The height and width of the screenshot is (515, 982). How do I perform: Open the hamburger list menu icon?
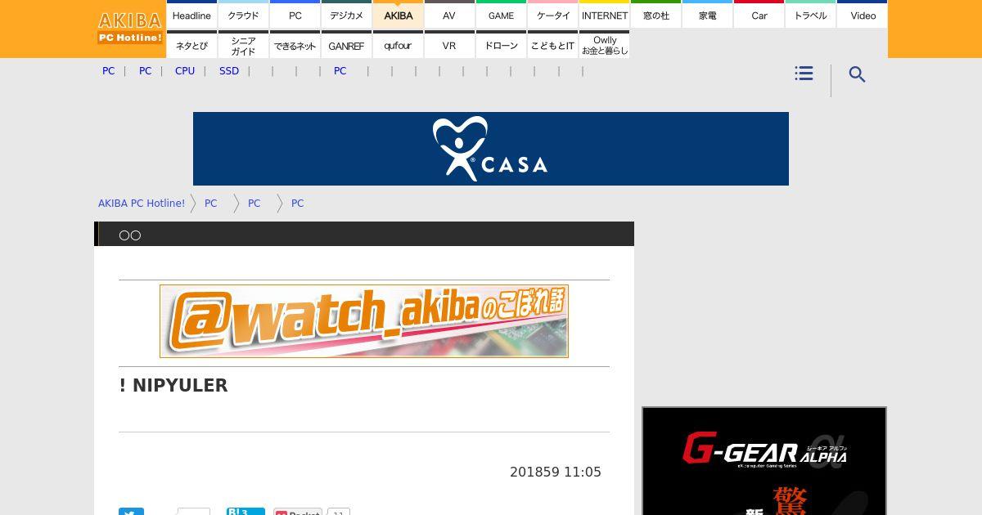pyautogui.click(x=804, y=74)
